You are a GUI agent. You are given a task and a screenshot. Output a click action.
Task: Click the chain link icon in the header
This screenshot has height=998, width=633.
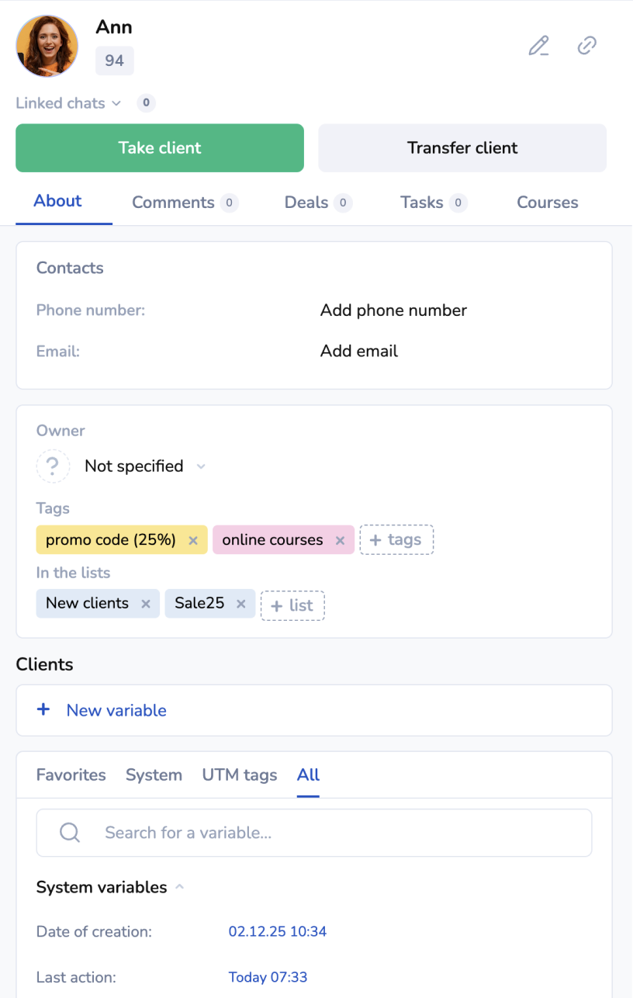click(587, 46)
